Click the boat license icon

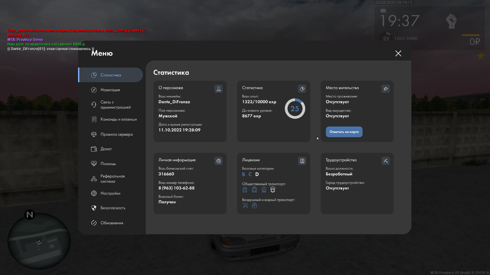[254, 206]
